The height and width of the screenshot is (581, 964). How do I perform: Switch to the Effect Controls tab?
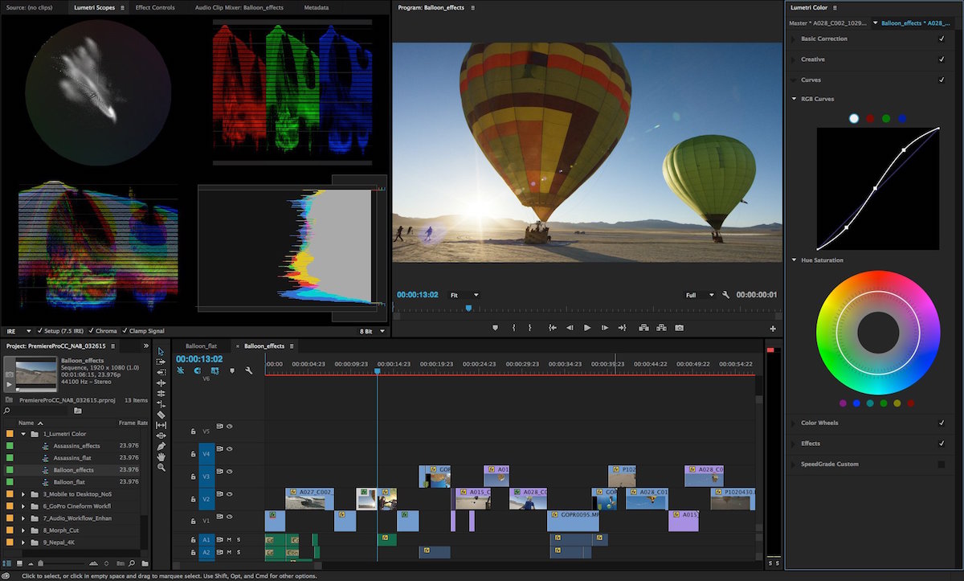(155, 7)
